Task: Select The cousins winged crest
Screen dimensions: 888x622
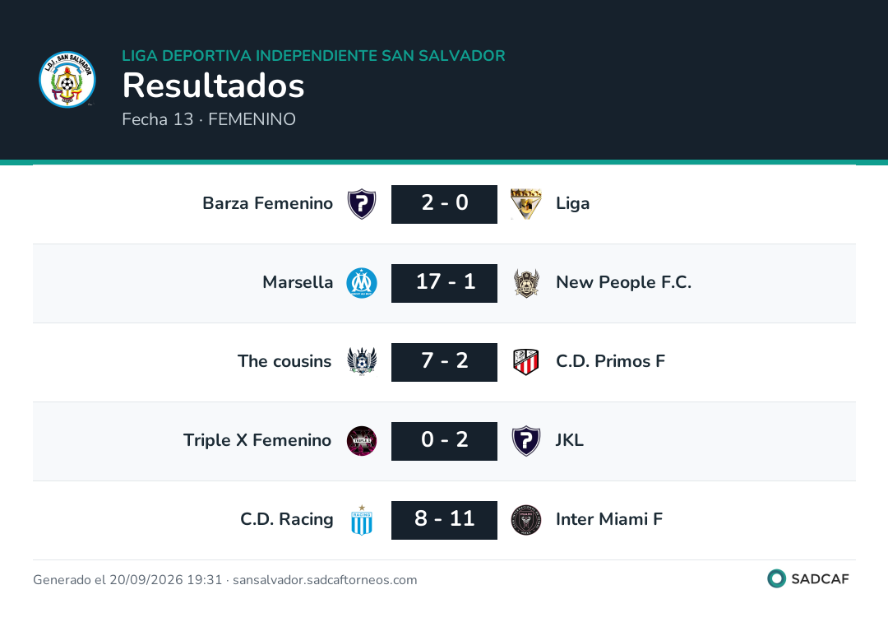Action: coord(361,361)
